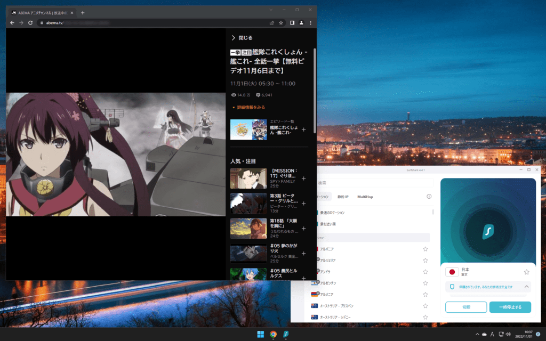
Task: Switch to MultiHop tab in Surfshark
Action: (365, 197)
